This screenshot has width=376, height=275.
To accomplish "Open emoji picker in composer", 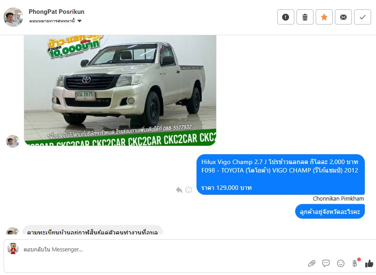I will point(341,263).
